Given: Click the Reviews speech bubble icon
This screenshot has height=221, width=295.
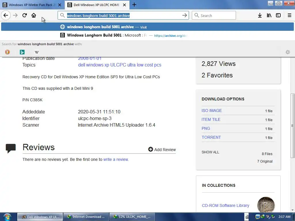Looking at the screenshot, I should [11, 148].
